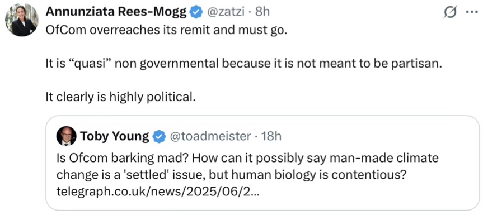Click the 'OfCom overreaches its remit' line
This screenshot has width=483, height=215.
point(166,32)
